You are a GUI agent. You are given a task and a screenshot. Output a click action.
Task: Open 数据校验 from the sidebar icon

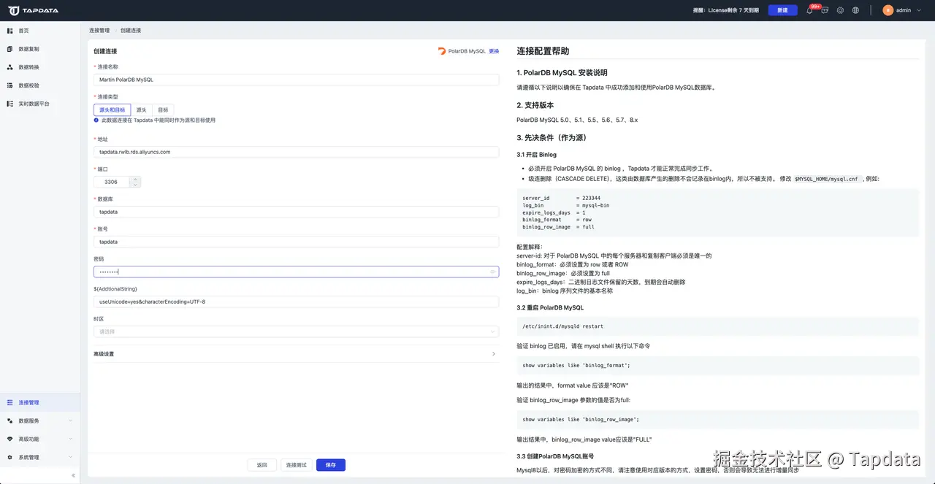pos(9,85)
